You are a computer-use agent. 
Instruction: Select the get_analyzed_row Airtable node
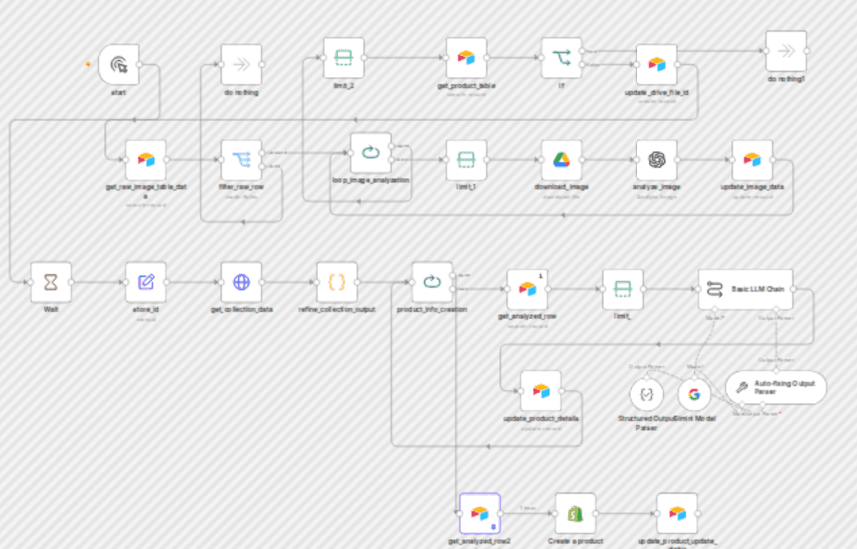tap(528, 290)
